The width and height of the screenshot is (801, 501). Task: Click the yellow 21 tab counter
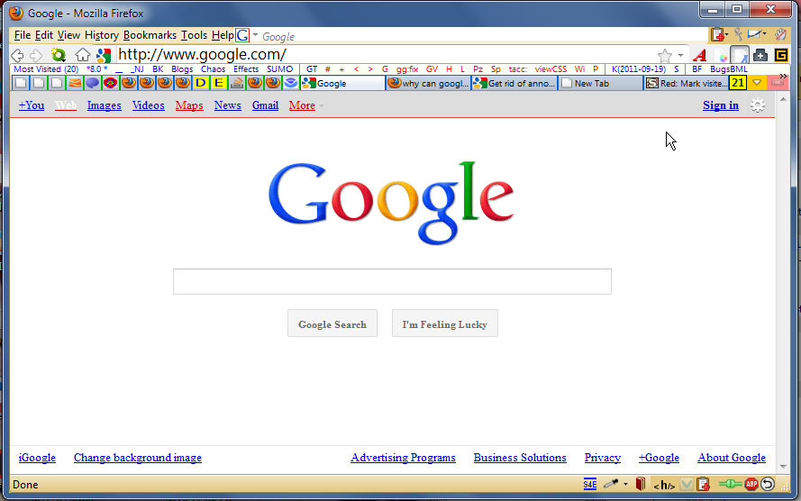738,83
